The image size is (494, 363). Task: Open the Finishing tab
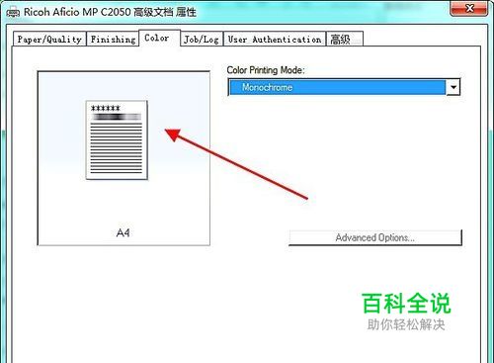click(113, 39)
